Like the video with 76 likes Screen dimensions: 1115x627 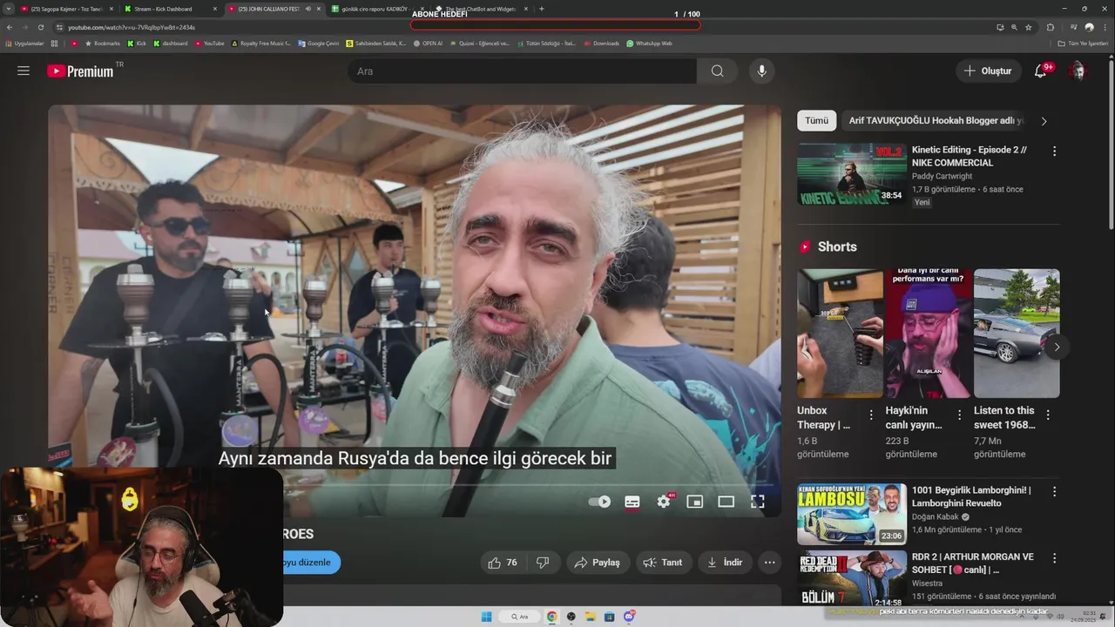point(503,563)
